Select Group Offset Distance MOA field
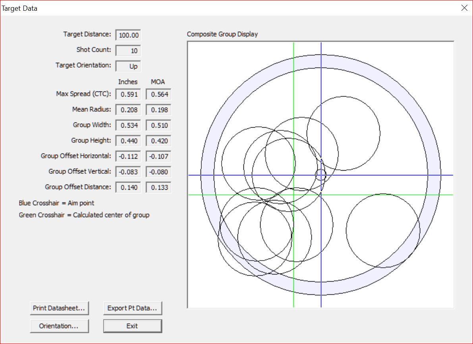The image size is (473, 344). [158, 187]
